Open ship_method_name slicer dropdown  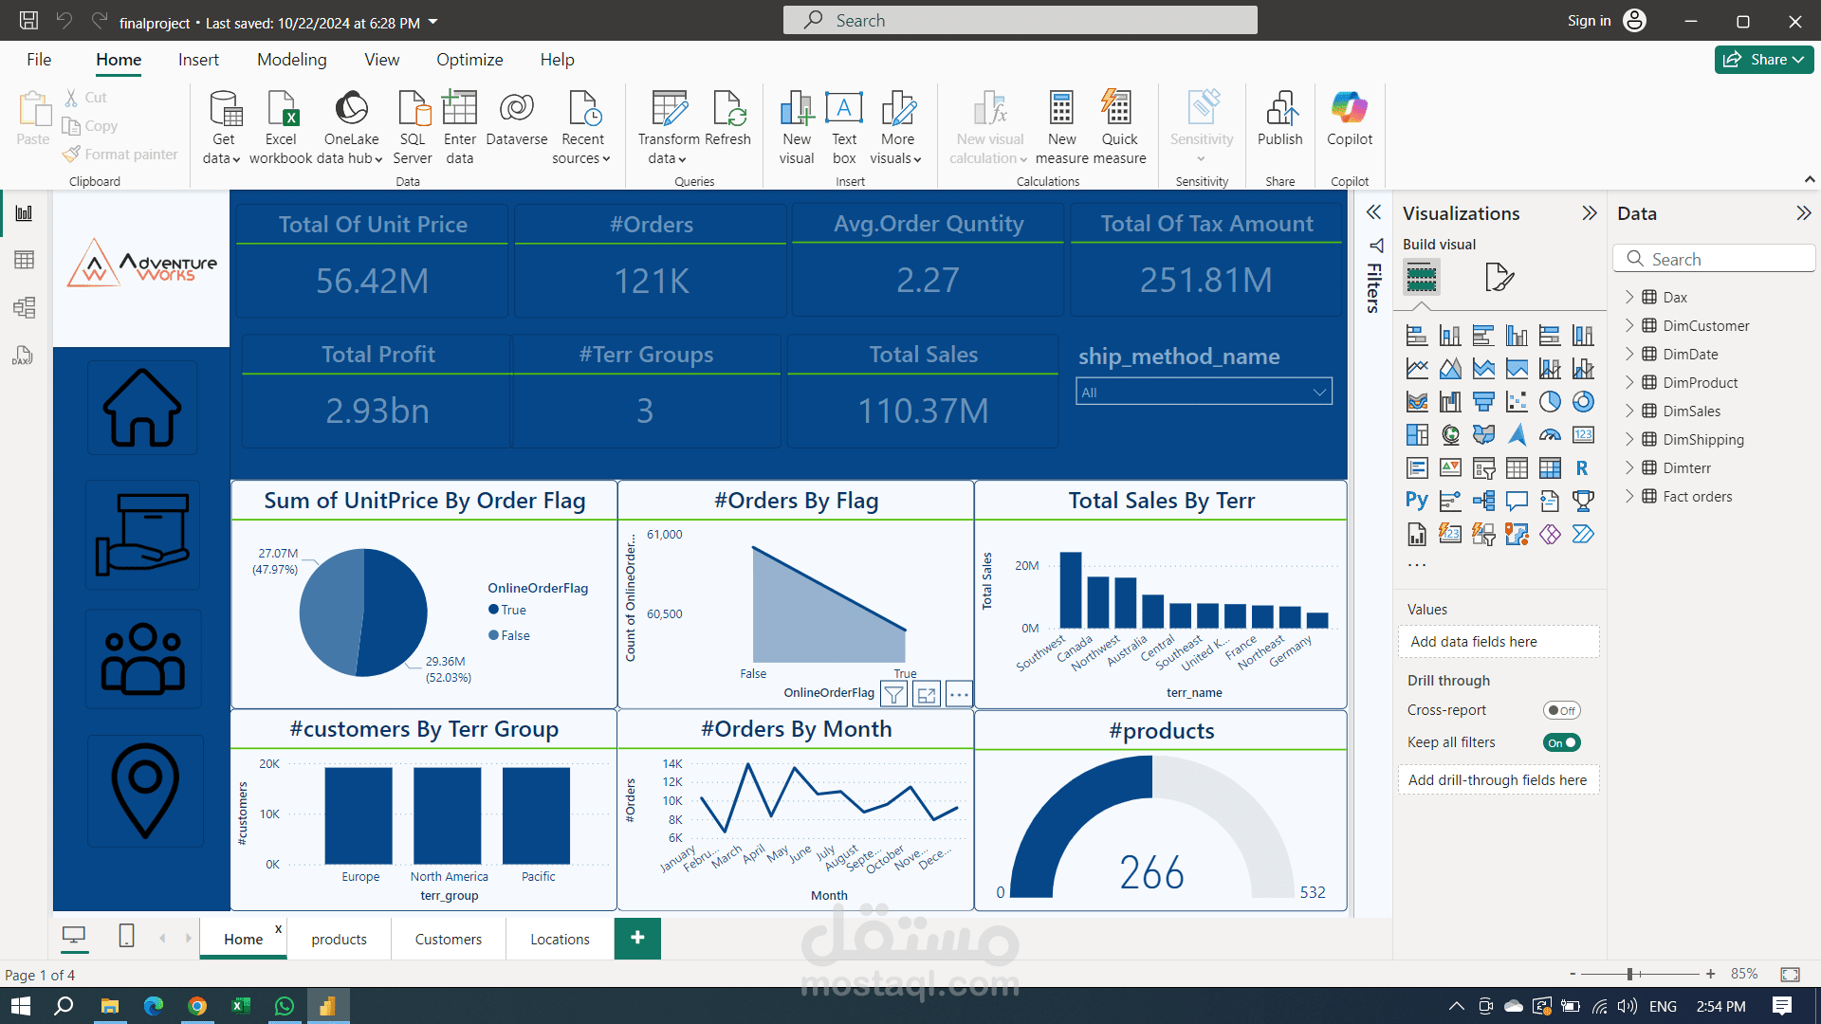coord(1318,393)
